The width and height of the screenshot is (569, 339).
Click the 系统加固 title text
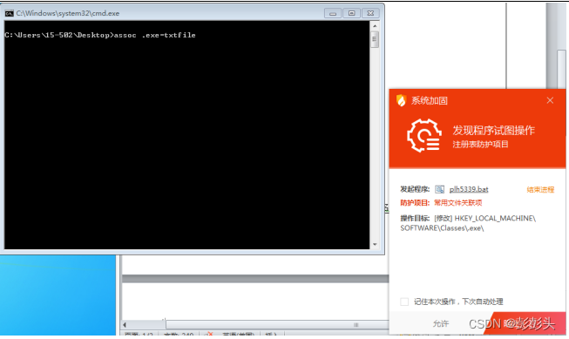click(x=430, y=101)
